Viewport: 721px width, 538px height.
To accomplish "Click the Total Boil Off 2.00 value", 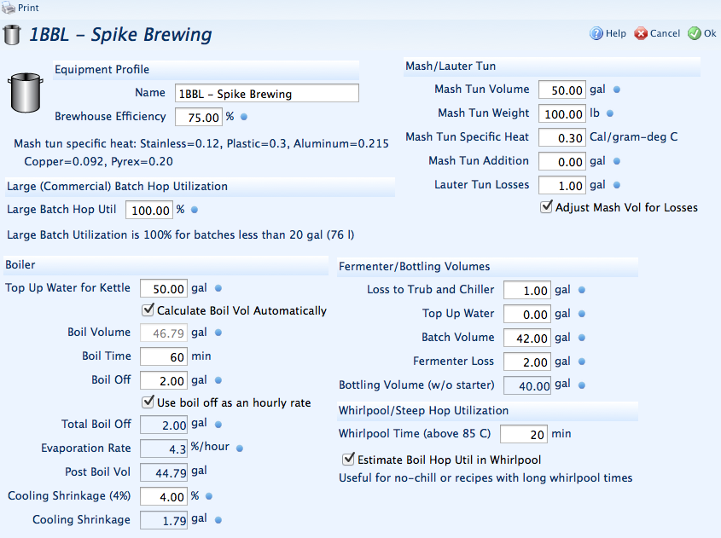I will pyautogui.click(x=164, y=425).
